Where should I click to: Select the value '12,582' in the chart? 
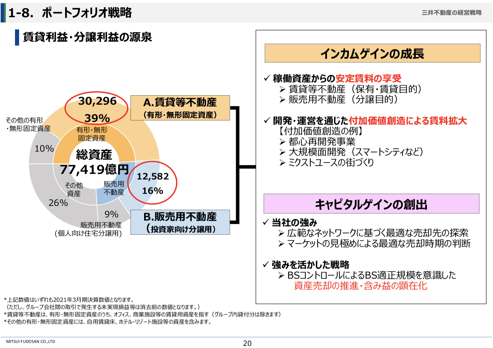153,176
